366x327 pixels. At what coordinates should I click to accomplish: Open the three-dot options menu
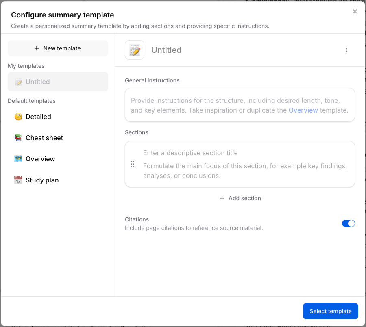point(347,50)
